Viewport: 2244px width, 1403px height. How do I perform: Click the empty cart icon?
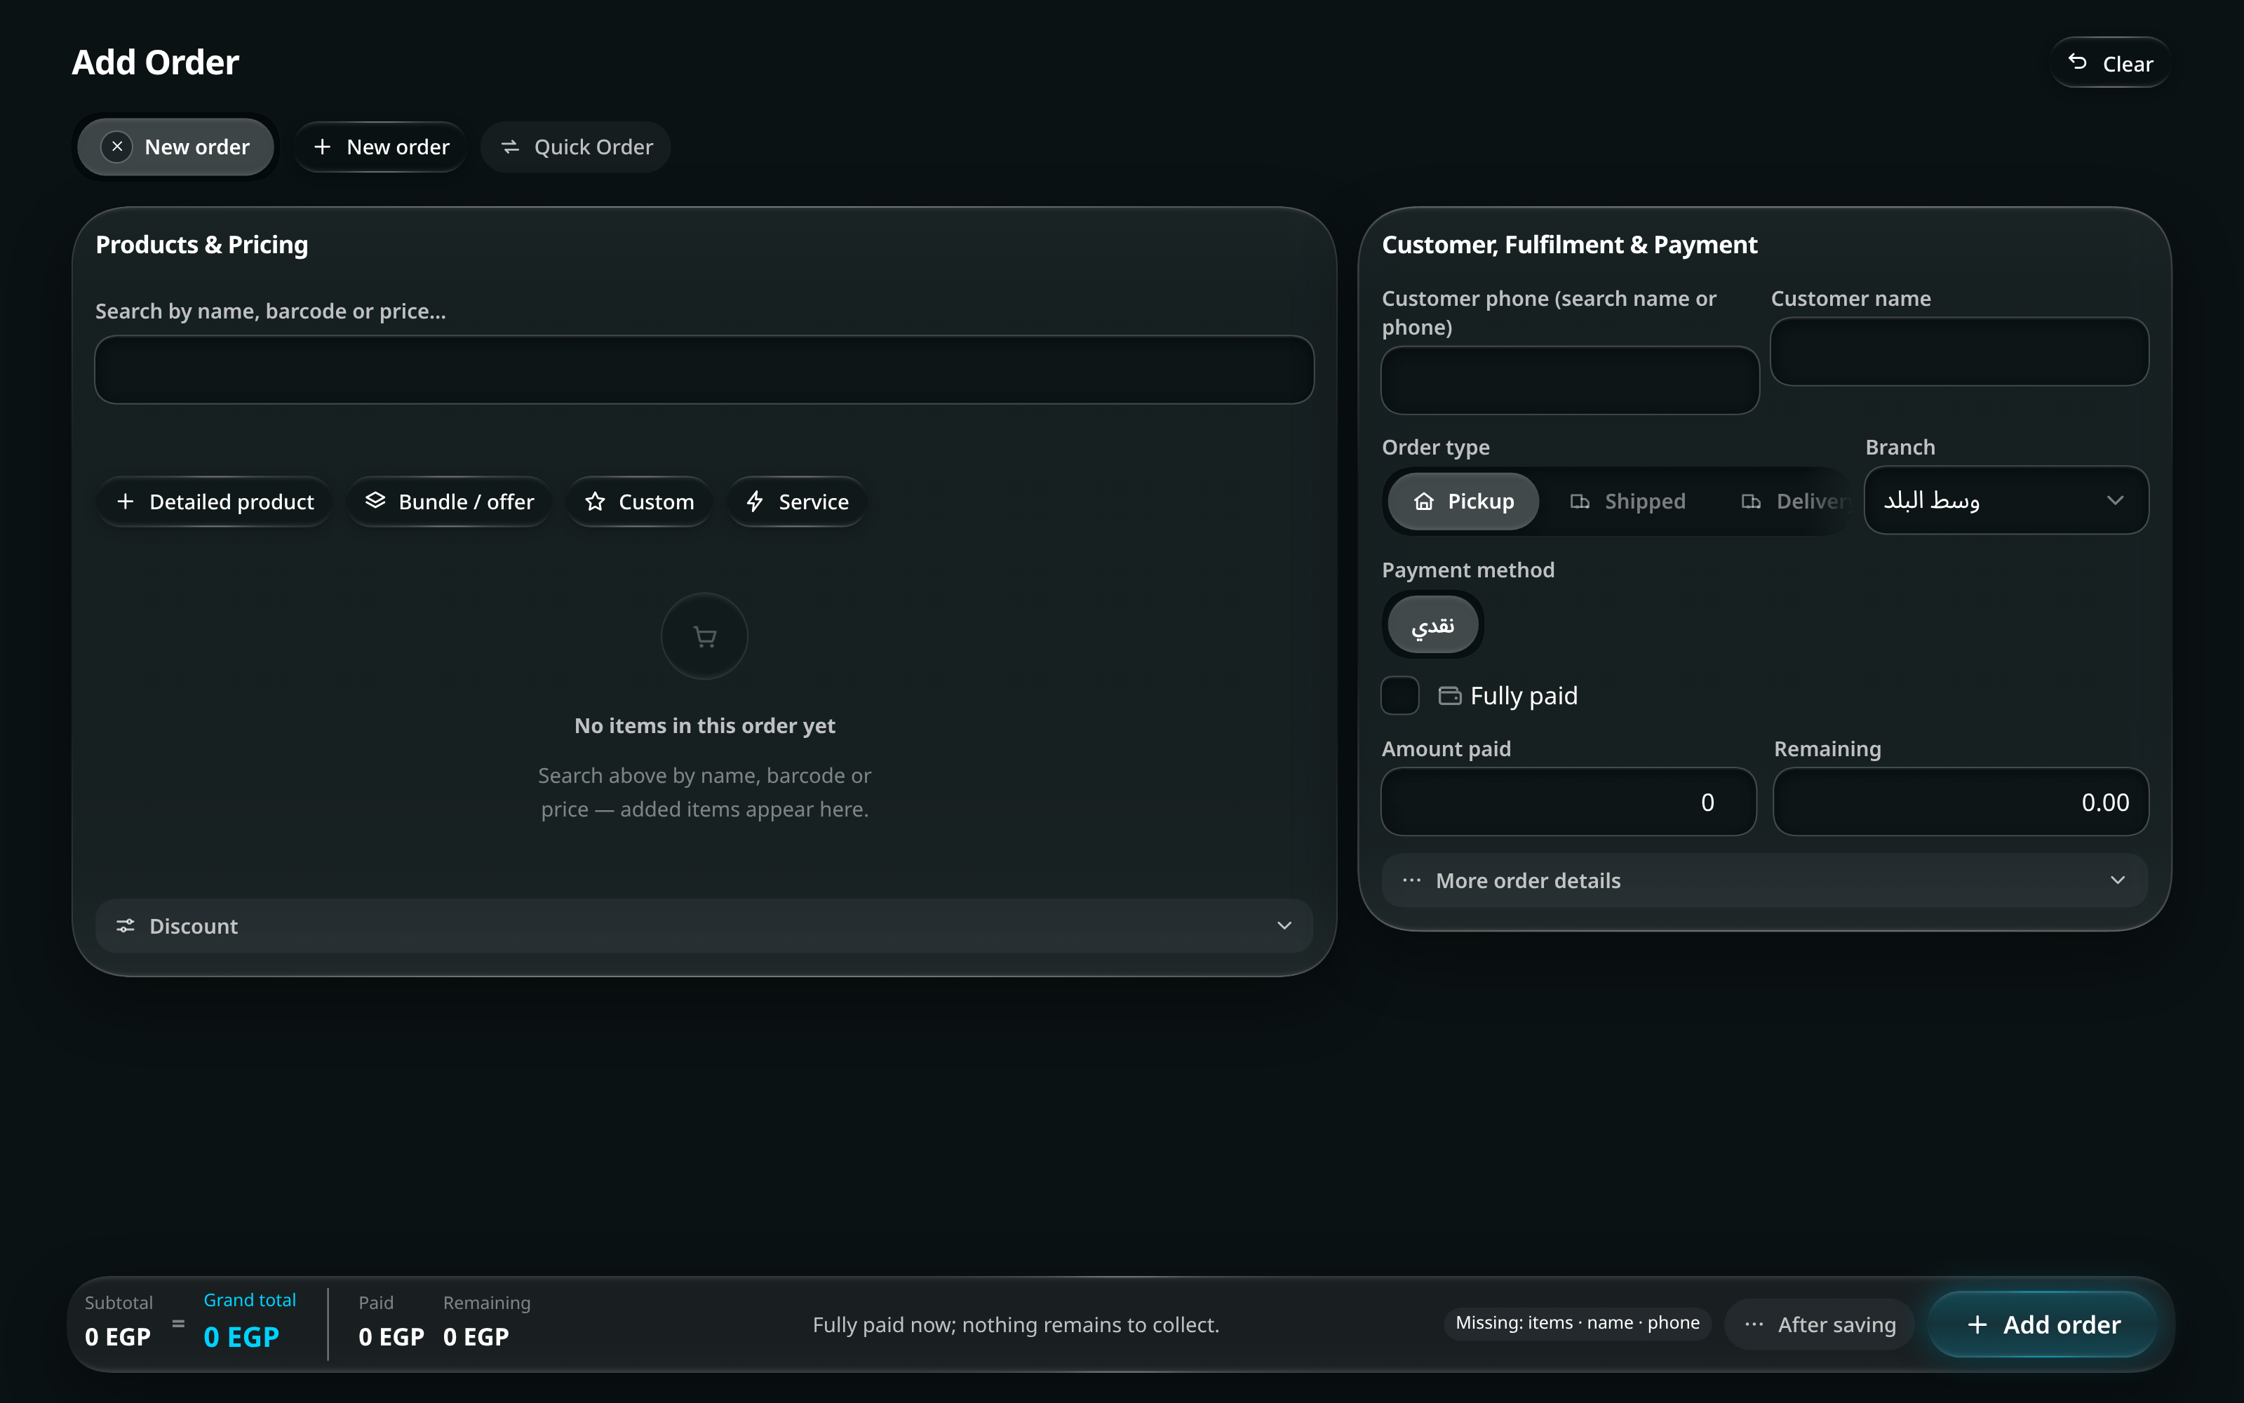click(x=705, y=636)
